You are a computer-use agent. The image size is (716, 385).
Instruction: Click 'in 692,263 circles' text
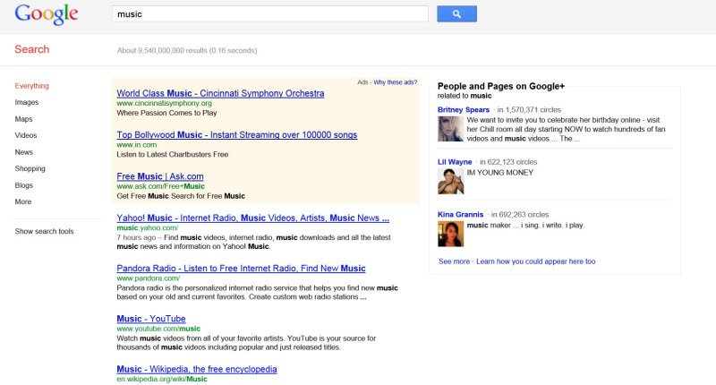point(520,214)
